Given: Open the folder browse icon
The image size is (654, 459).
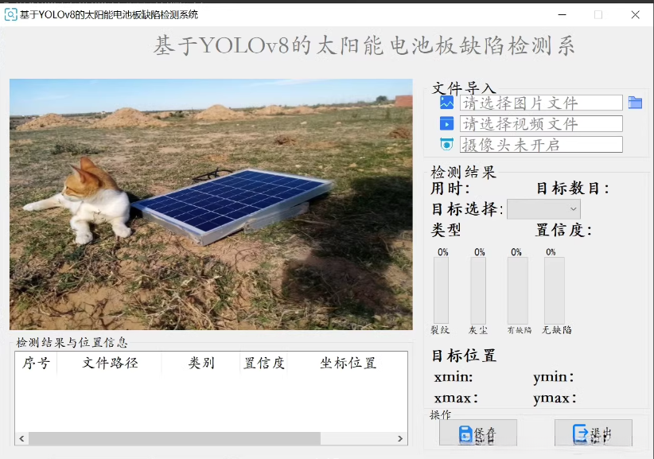Looking at the screenshot, I should pos(635,103).
